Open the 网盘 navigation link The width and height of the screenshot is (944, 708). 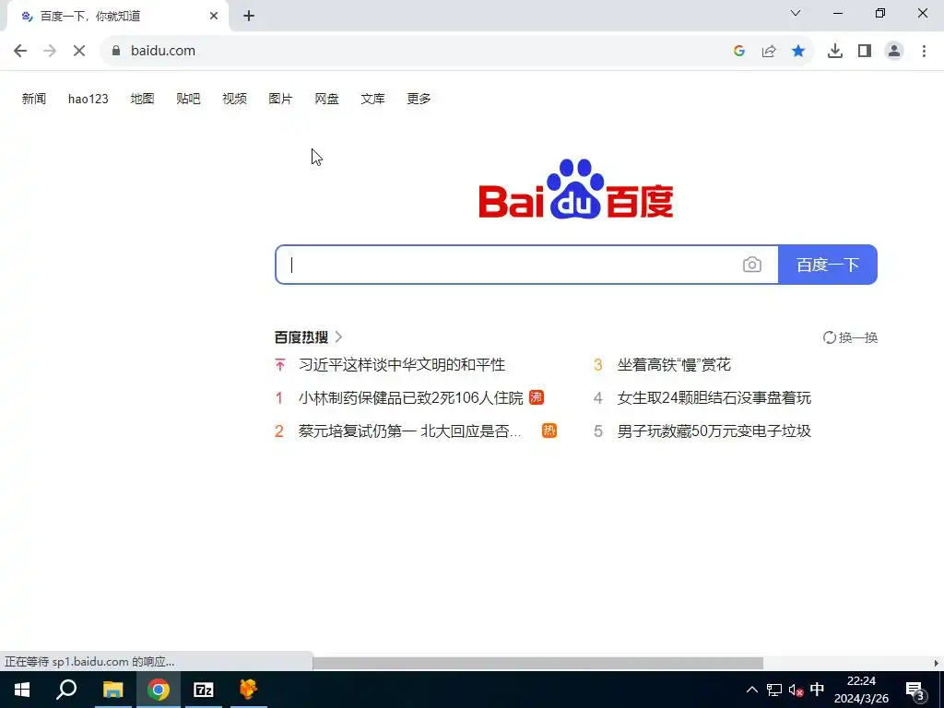(x=327, y=99)
